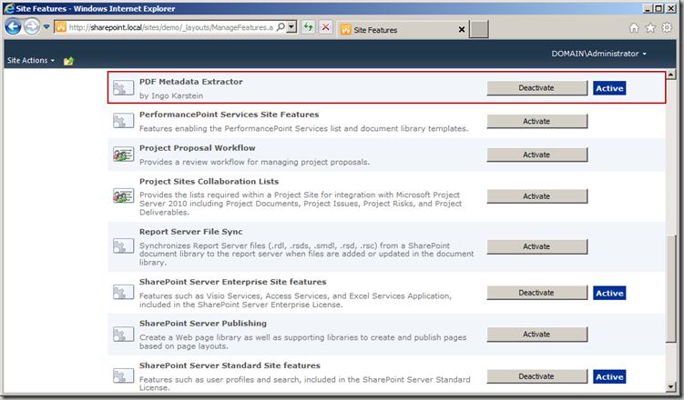Click Project Proposal Workflow feature icon
This screenshot has width=684, height=400.
click(x=124, y=155)
